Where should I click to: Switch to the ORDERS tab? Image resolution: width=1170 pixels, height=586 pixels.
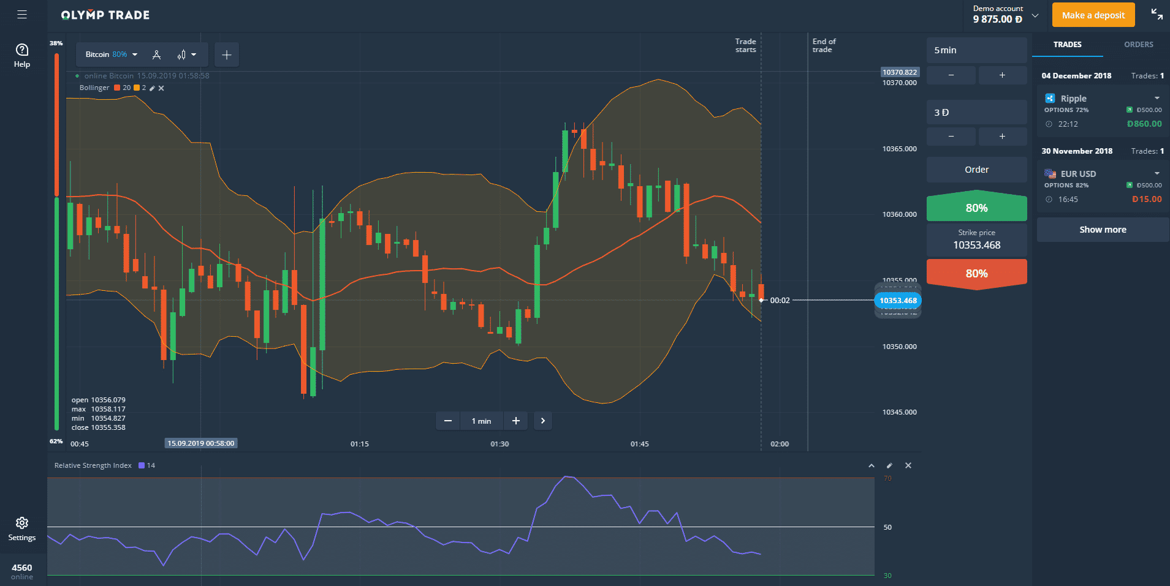click(1138, 45)
